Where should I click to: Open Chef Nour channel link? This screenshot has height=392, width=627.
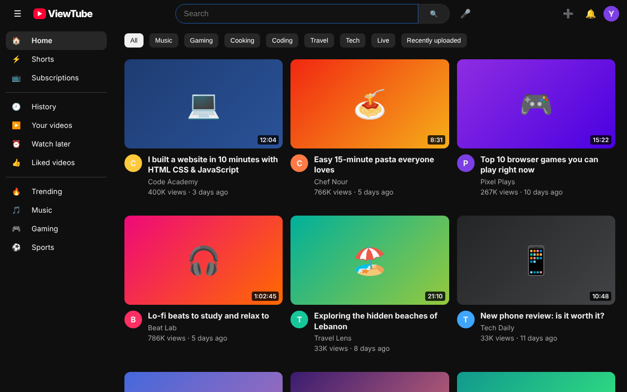tap(331, 182)
